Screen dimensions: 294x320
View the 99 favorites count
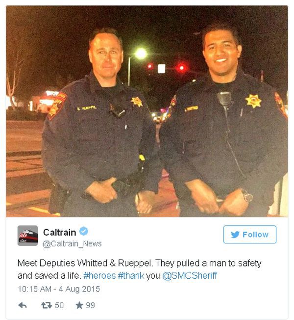[x=90, y=305]
